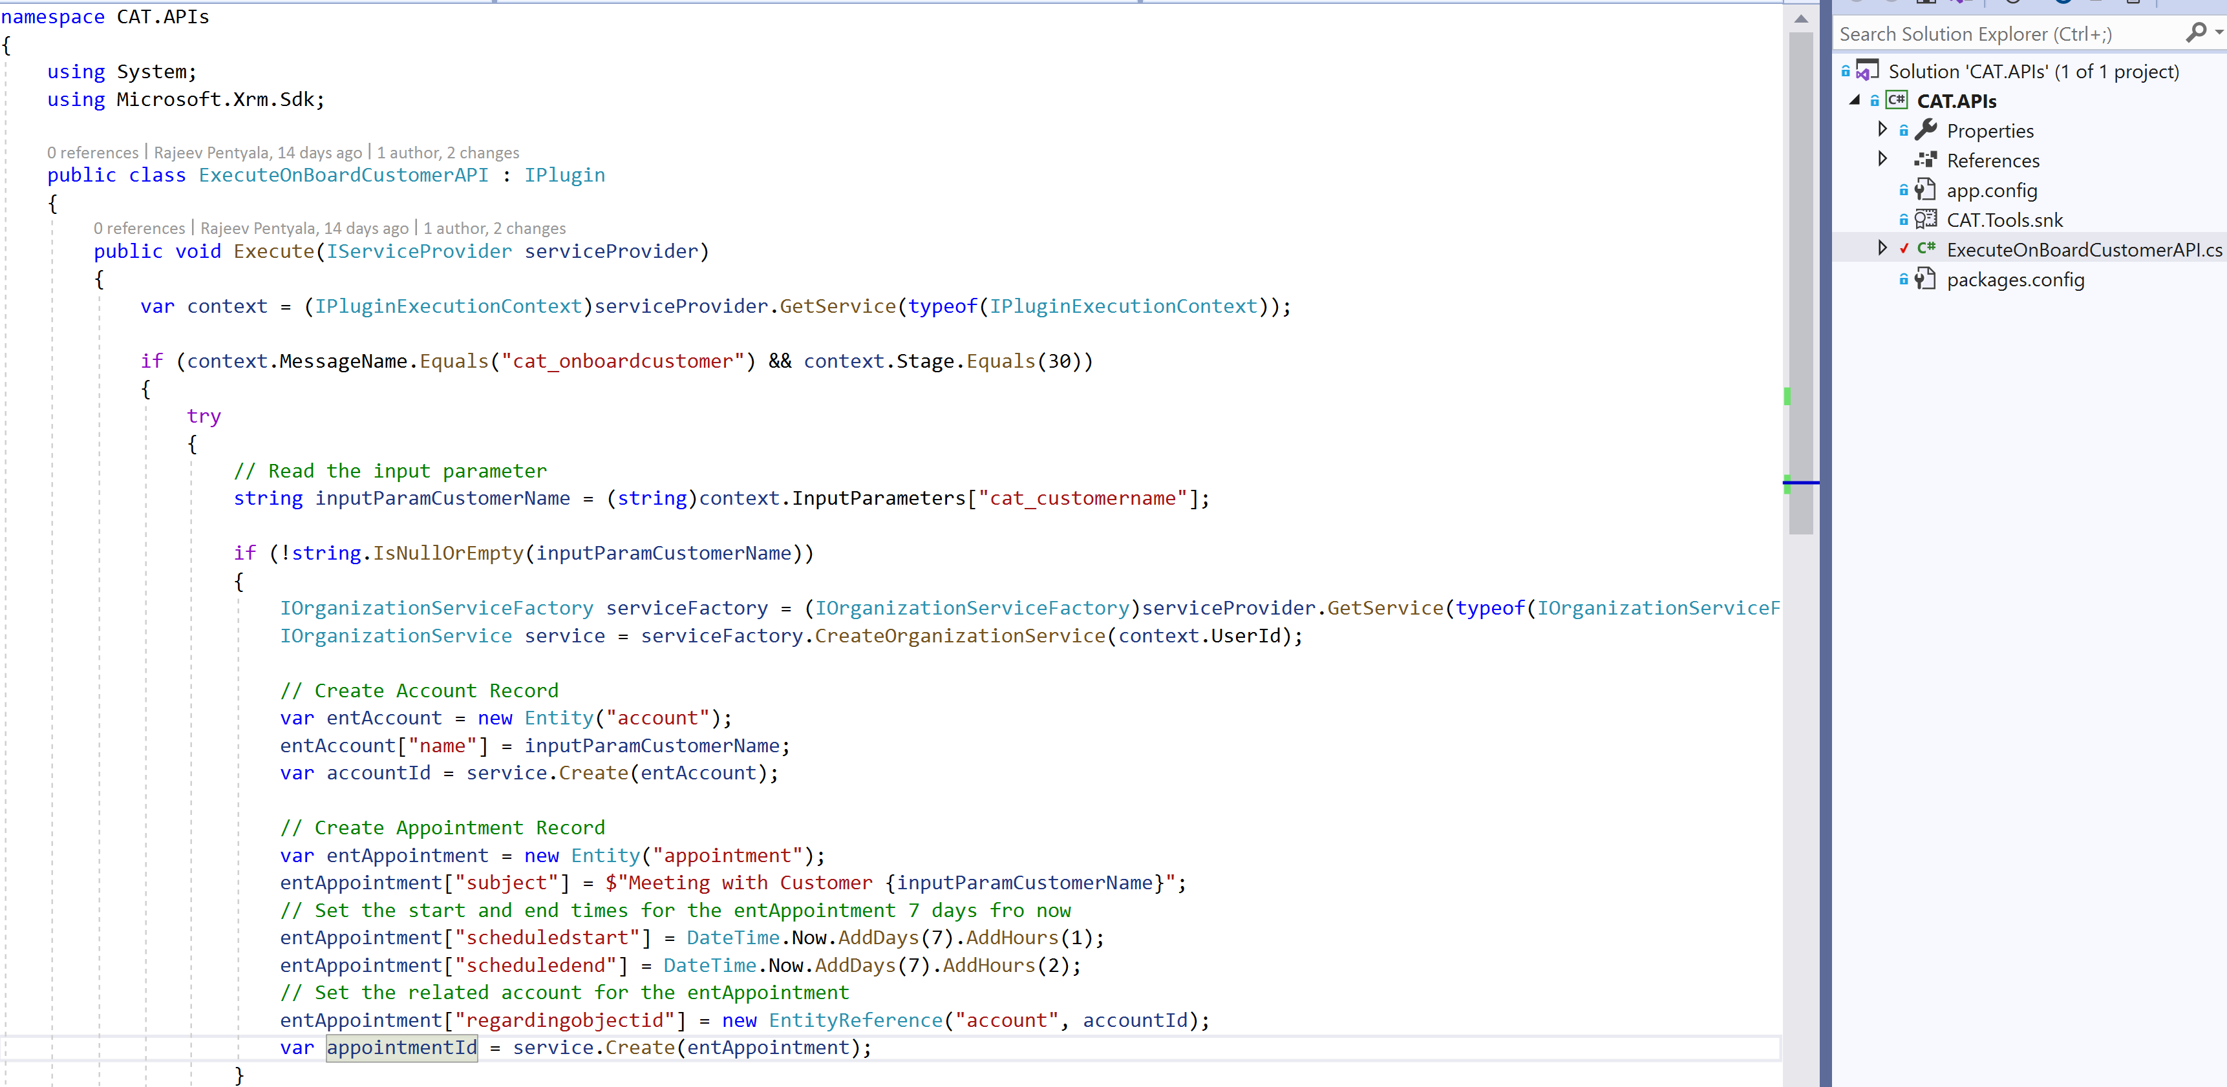Select CAT.Tools.snk in Solution Explorer
The image size is (2227, 1087).
[x=2004, y=220]
